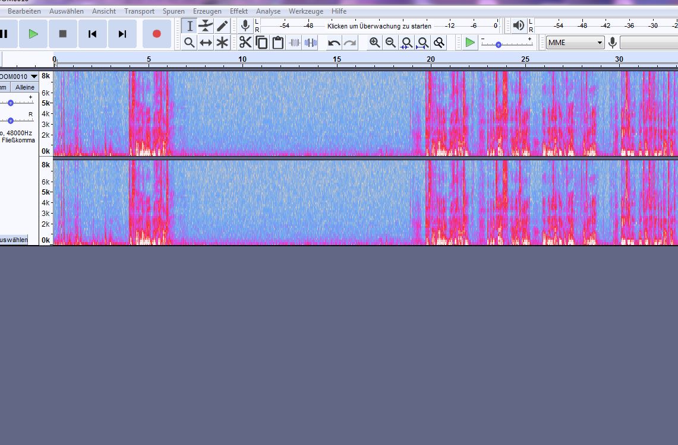Open the Bearbeiten menu
Screen dimensions: 678x445
point(24,11)
